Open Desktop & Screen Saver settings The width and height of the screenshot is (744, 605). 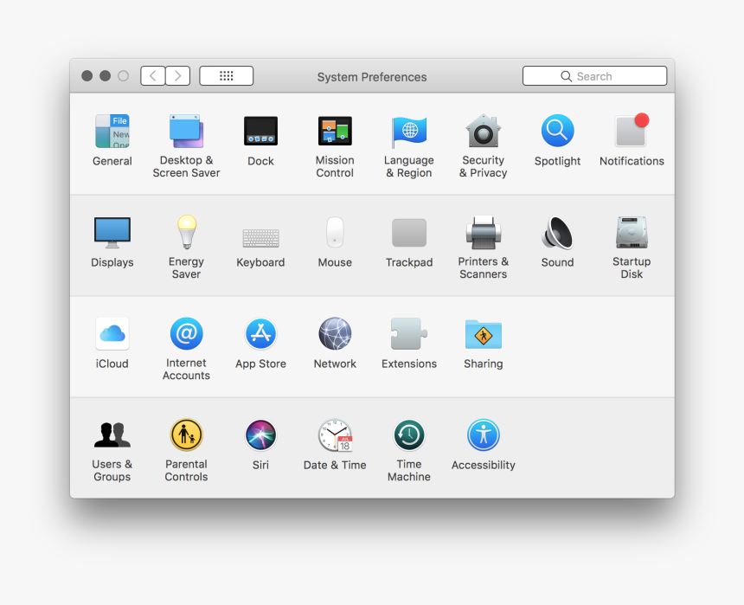point(186,132)
